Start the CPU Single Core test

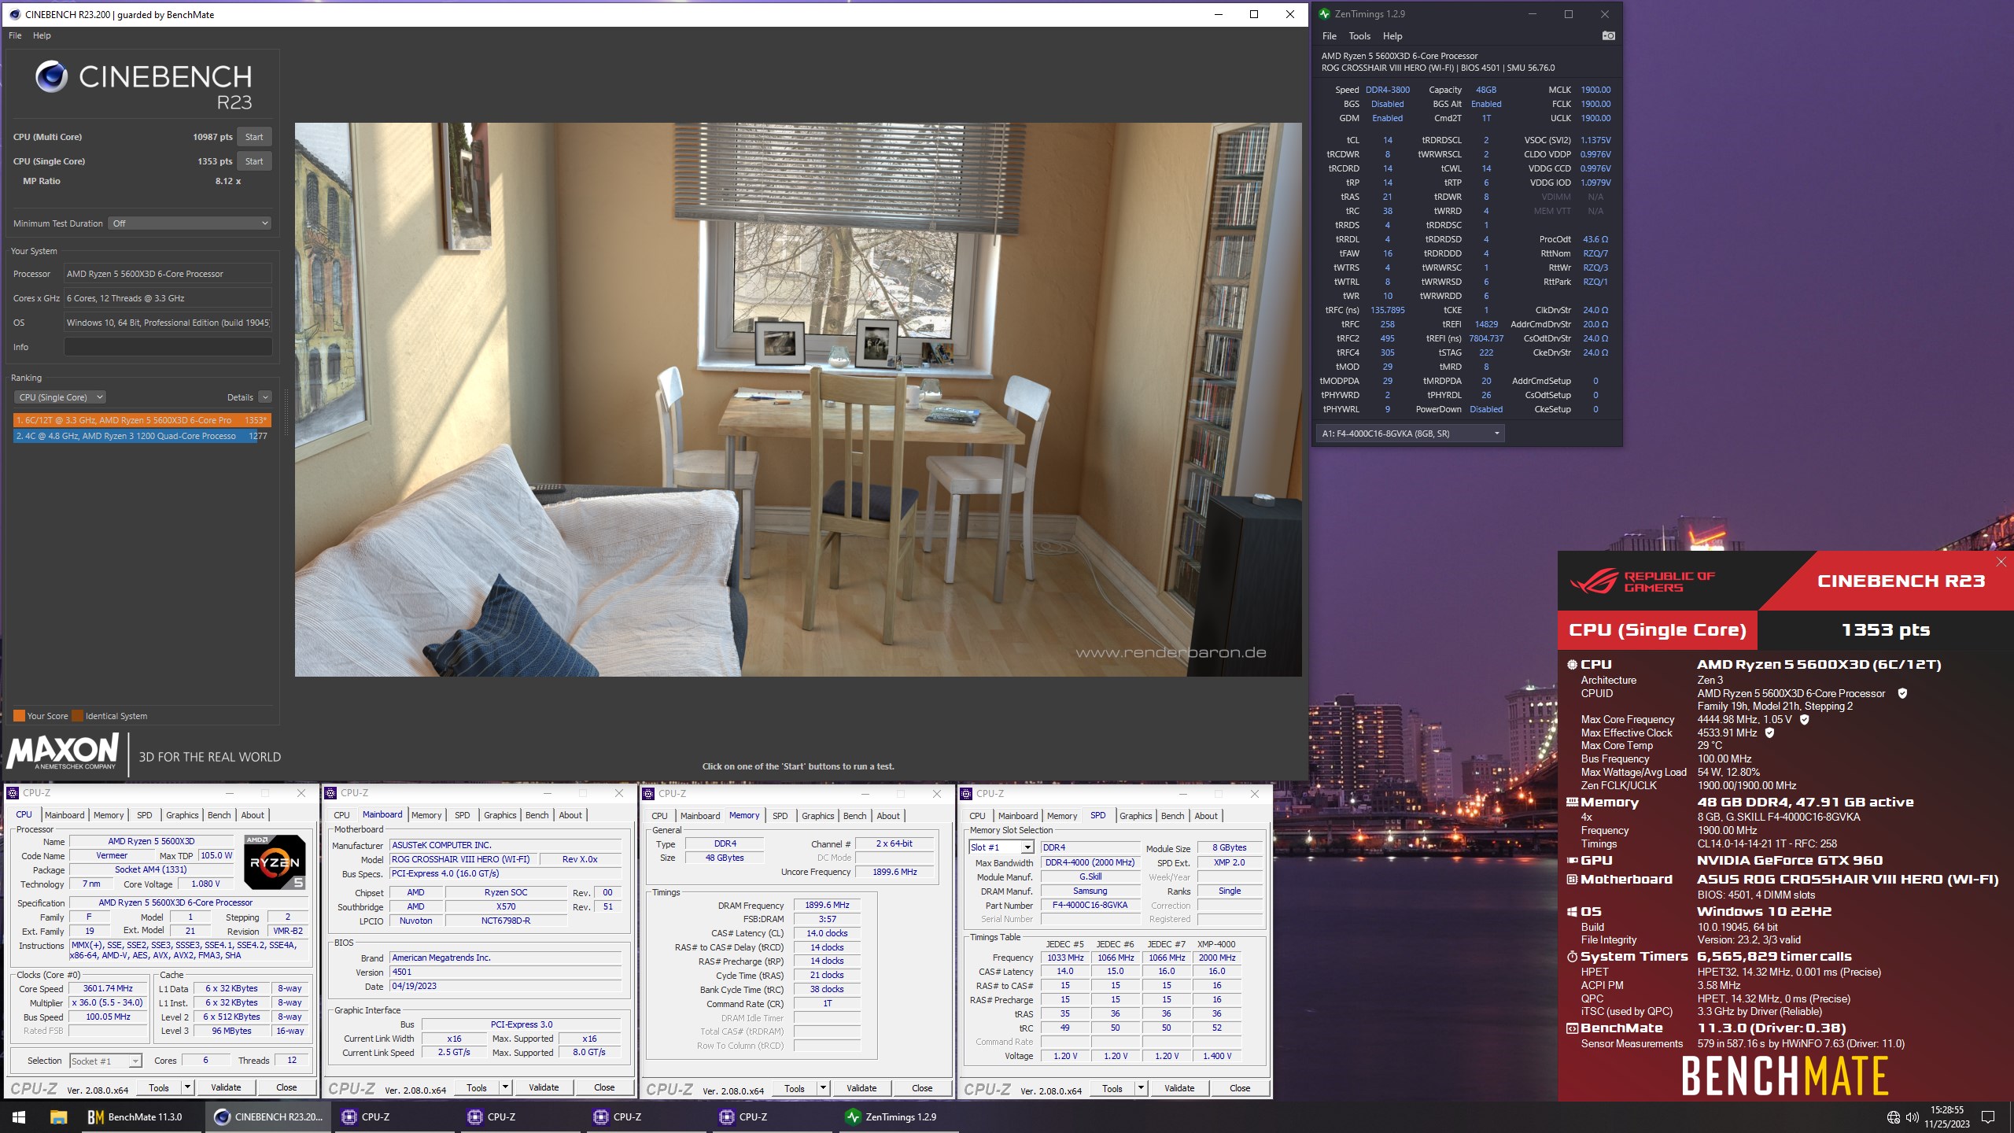(x=254, y=161)
